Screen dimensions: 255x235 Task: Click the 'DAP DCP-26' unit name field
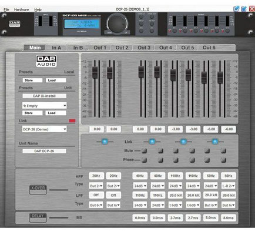pyautogui.click(x=44, y=151)
